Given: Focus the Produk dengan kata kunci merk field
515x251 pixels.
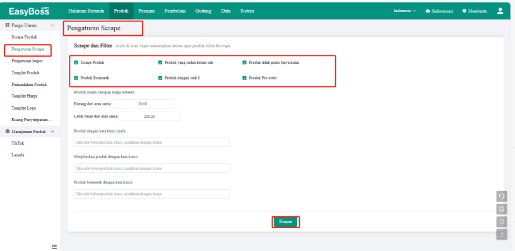Looking at the screenshot, I should (x=151, y=143).
